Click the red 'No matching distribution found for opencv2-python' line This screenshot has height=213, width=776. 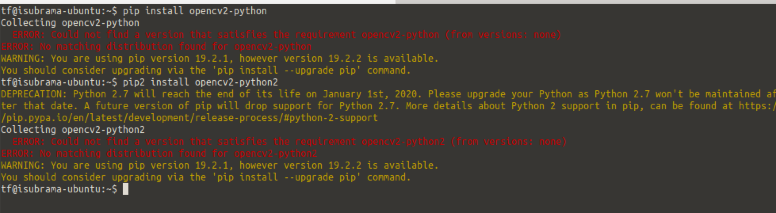coord(156,47)
